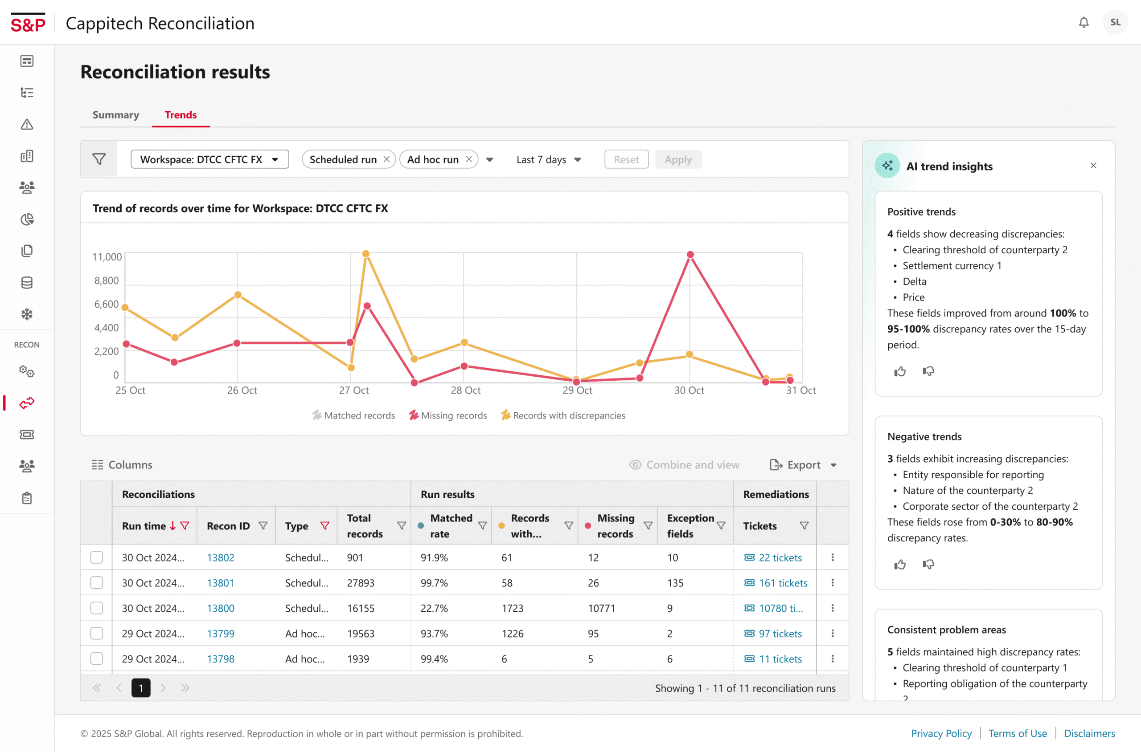Viewport: 1141px width, 752px height.
Task: Close the AI trend insights panel
Action: coord(1093,166)
